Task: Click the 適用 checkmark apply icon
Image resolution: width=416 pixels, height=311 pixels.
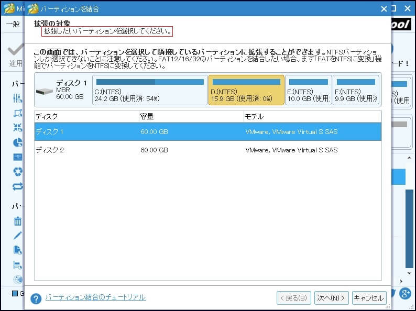Action: click(16, 53)
